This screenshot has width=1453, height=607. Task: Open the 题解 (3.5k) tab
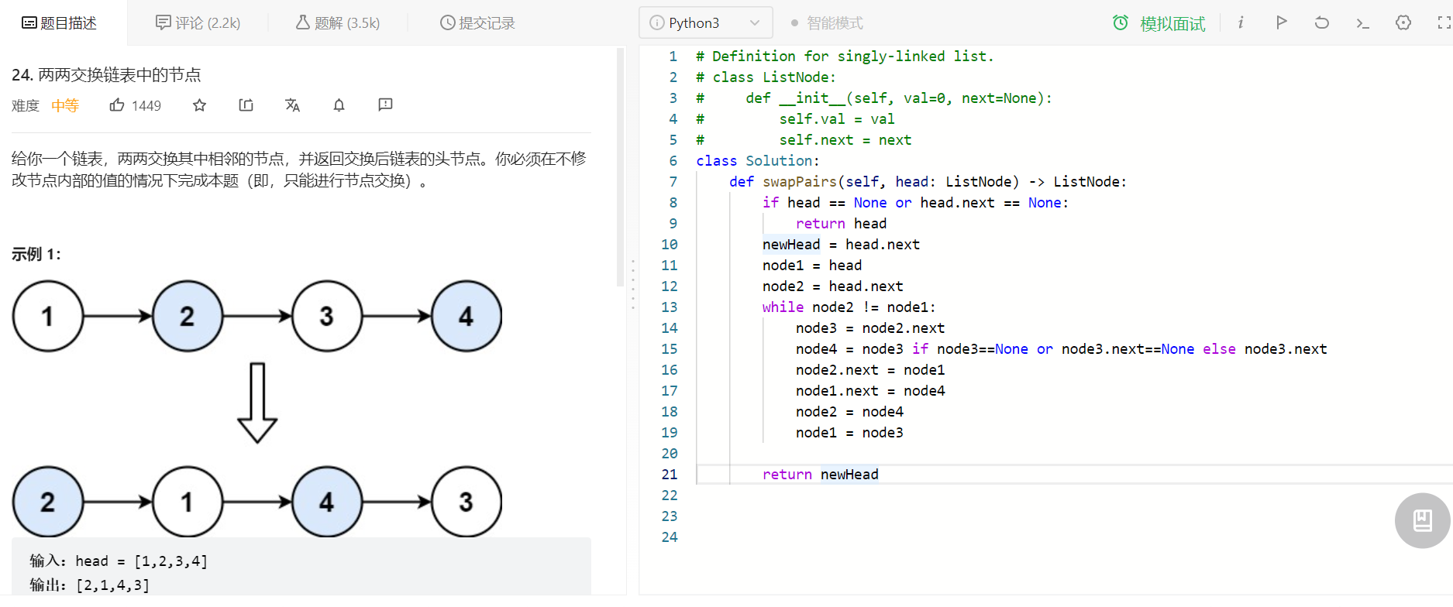click(x=337, y=23)
